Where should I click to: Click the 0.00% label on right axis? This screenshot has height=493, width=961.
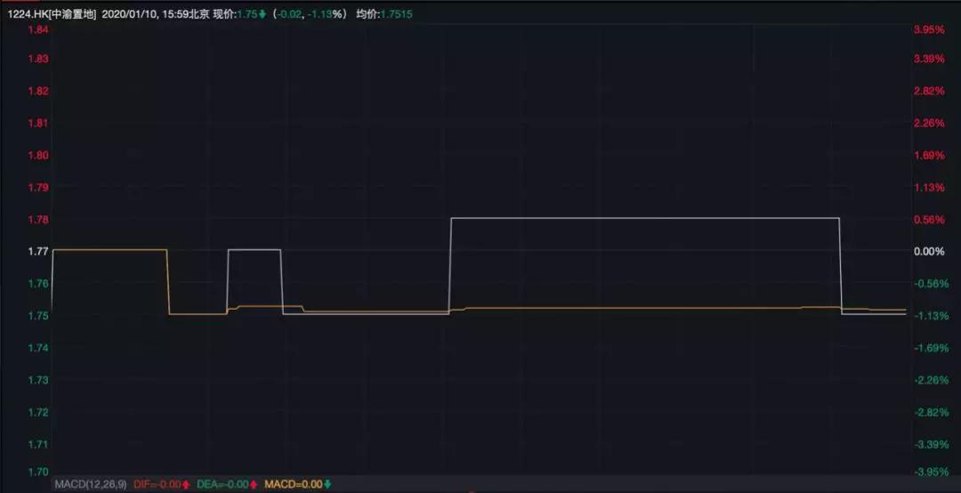tap(929, 252)
